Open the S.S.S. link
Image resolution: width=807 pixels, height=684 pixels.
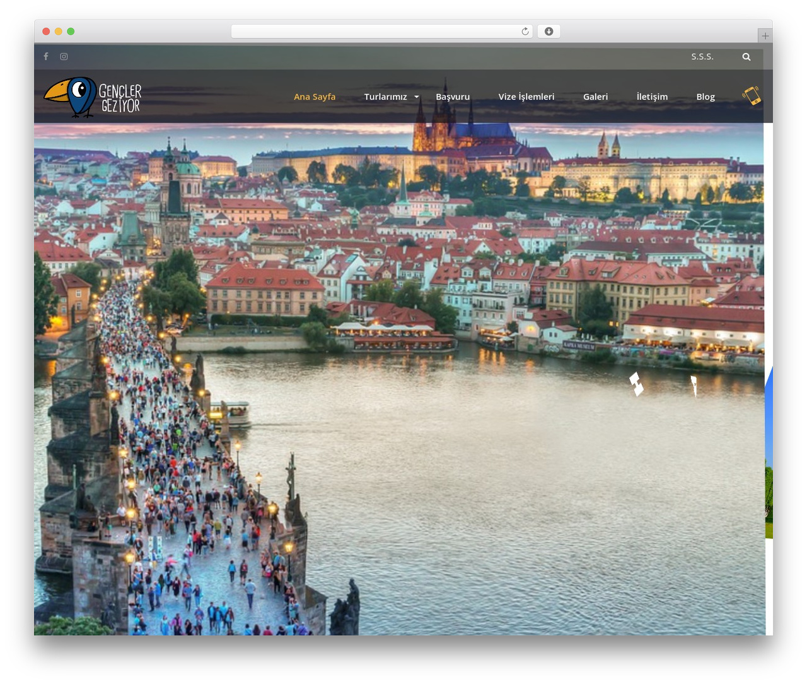point(702,57)
